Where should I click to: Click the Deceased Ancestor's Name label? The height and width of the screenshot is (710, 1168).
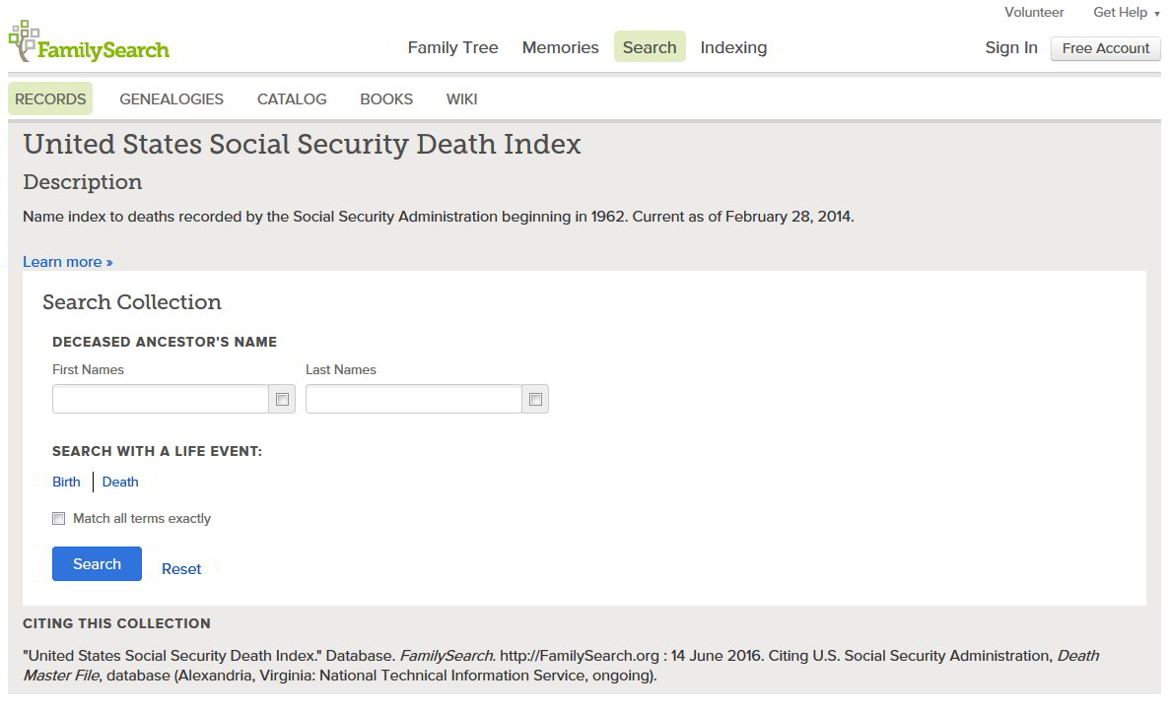tap(165, 343)
